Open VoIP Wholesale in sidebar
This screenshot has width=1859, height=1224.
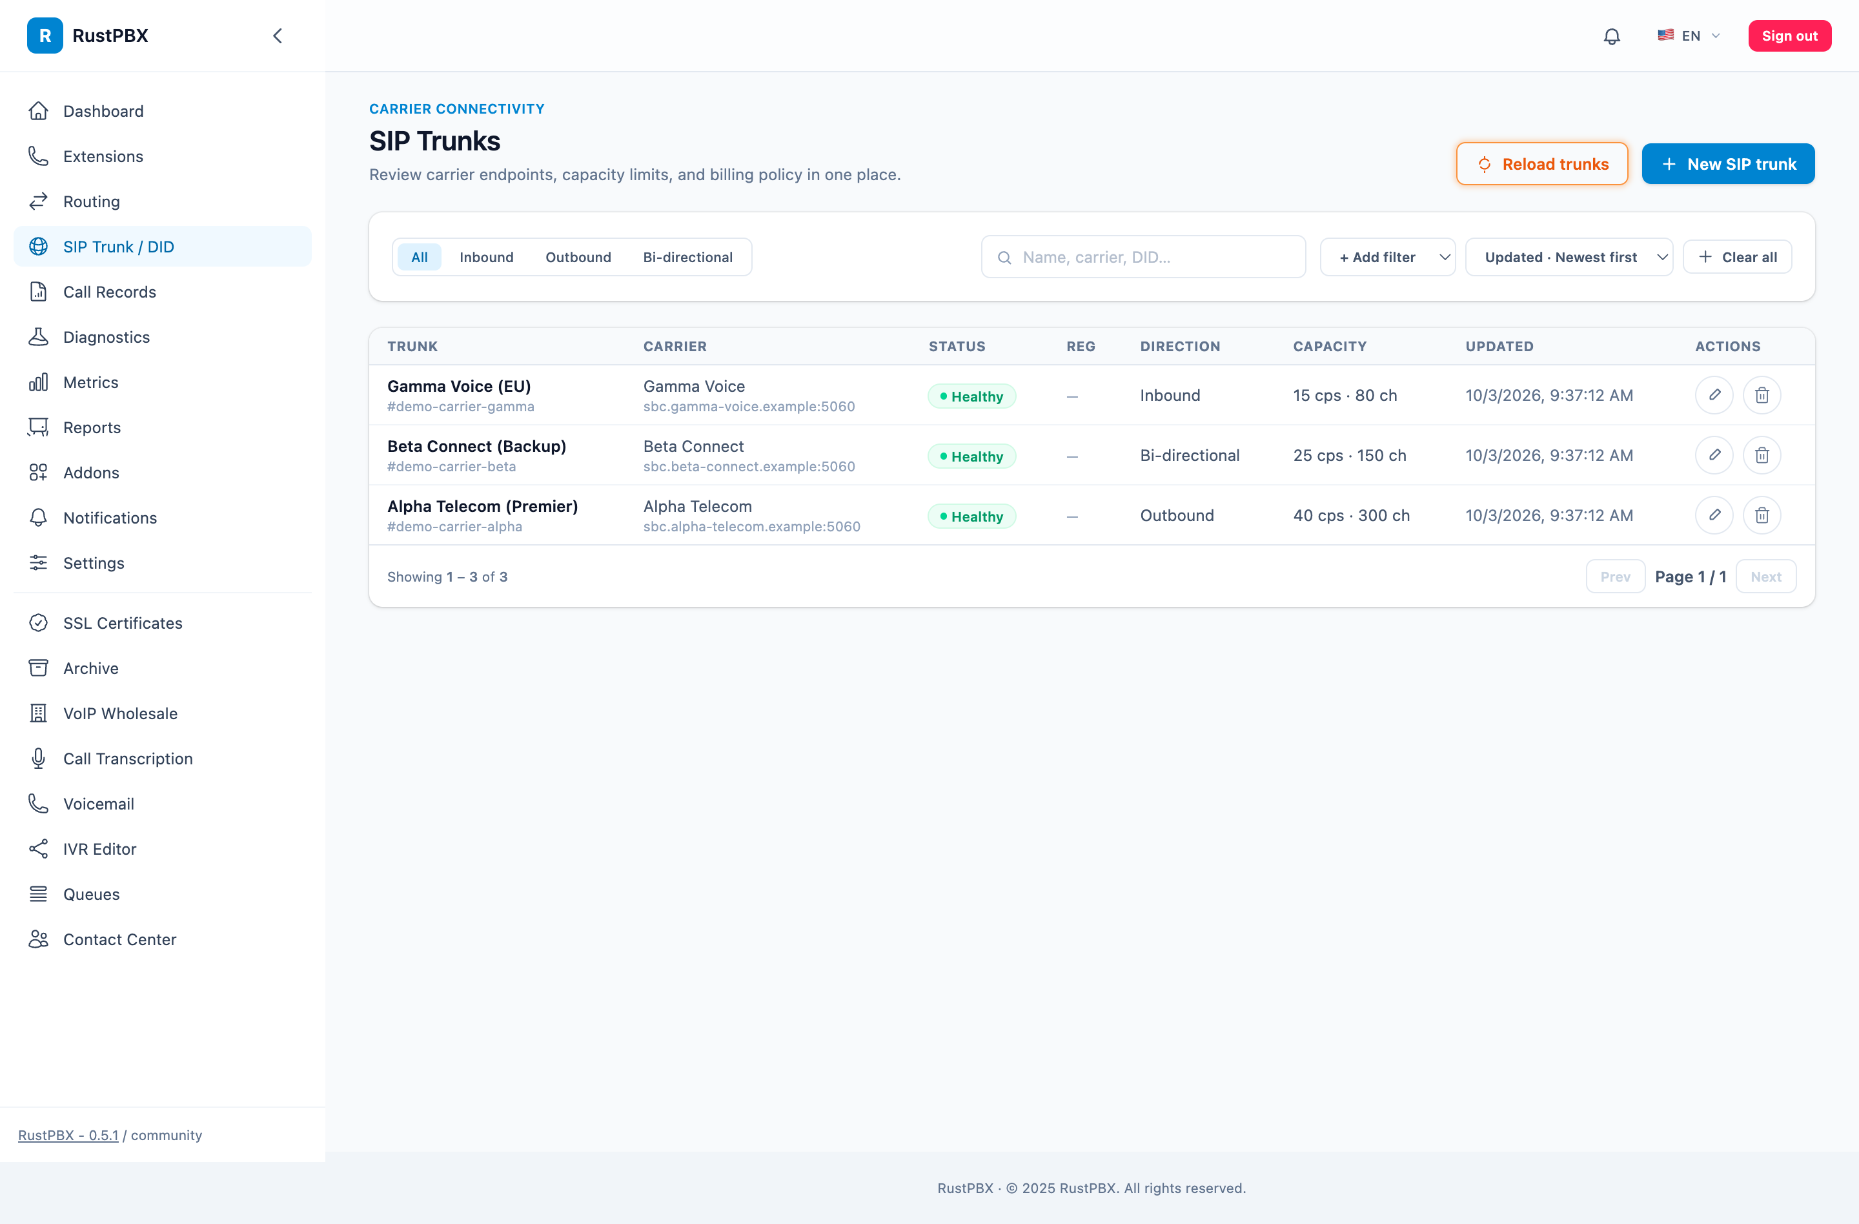click(x=163, y=713)
